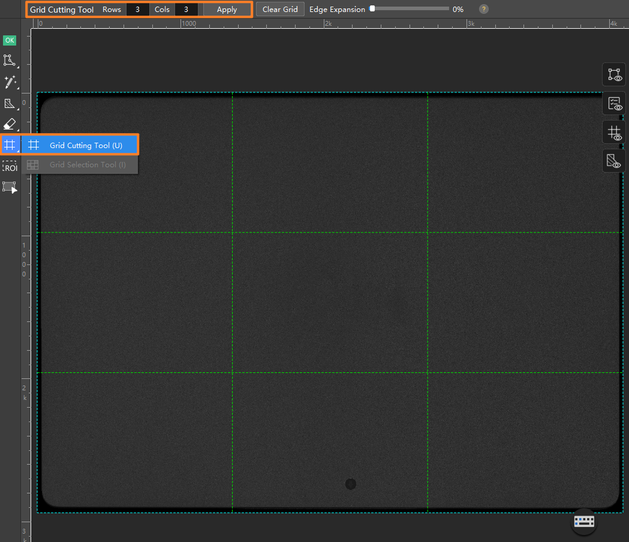The height and width of the screenshot is (542, 629).
Task: Open the keyboard shortcuts button
Action: [x=584, y=521]
